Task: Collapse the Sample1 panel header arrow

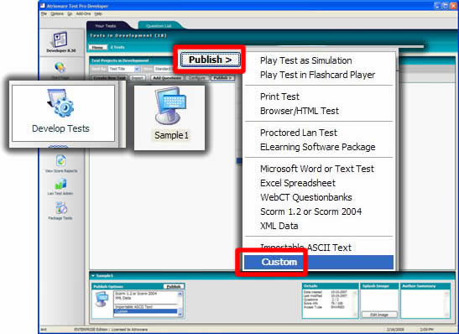Action: tap(93, 276)
